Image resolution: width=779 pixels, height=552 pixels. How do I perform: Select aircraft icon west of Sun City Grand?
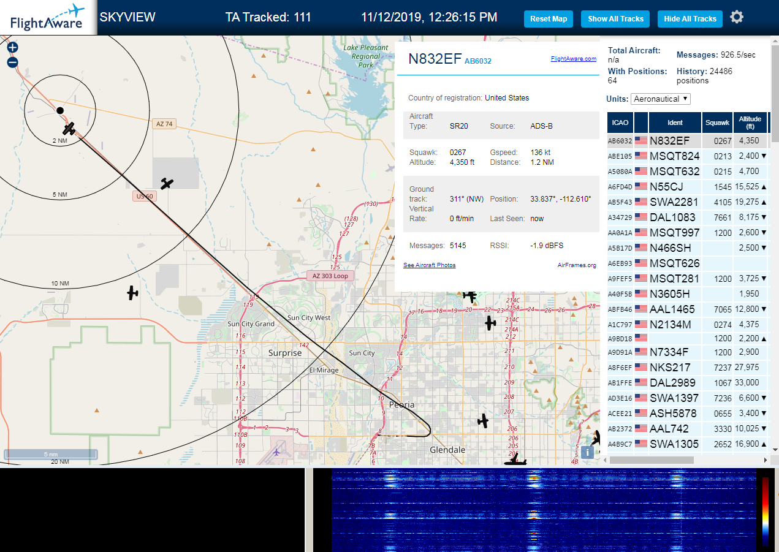click(x=132, y=293)
